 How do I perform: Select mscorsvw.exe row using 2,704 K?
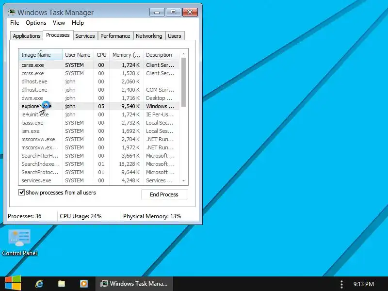99,139
